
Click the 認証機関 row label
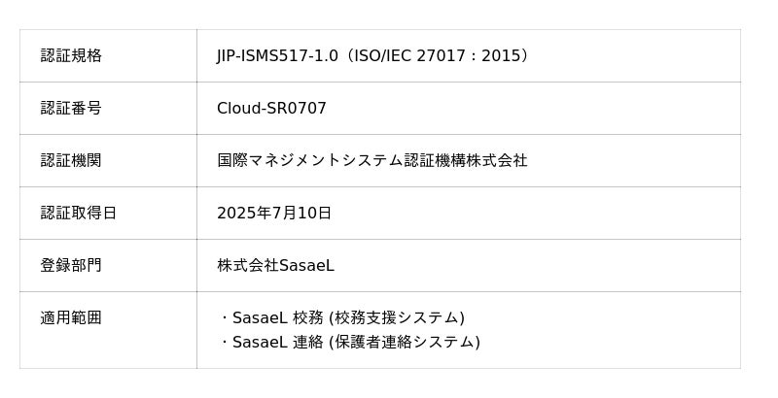[x=71, y=161]
